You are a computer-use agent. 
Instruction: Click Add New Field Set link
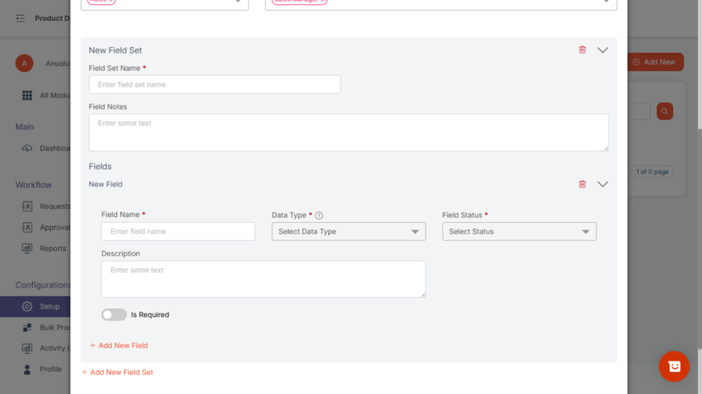click(118, 372)
